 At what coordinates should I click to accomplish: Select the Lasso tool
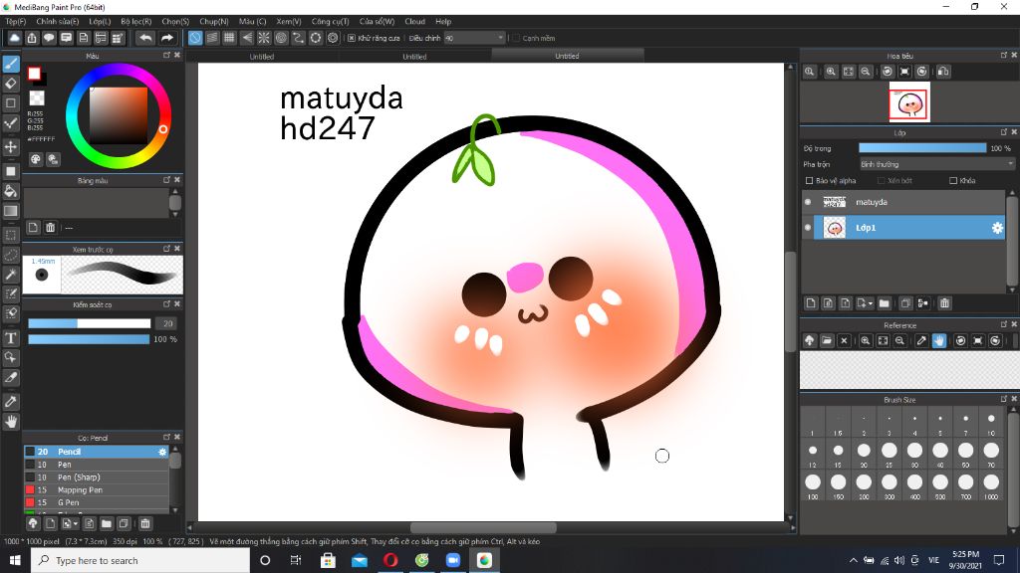point(10,255)
